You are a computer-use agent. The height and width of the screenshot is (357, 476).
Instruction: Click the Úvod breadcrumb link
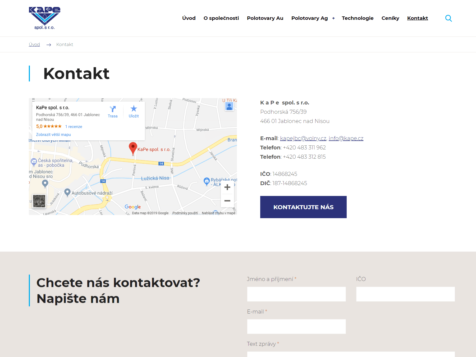point(34,44)
